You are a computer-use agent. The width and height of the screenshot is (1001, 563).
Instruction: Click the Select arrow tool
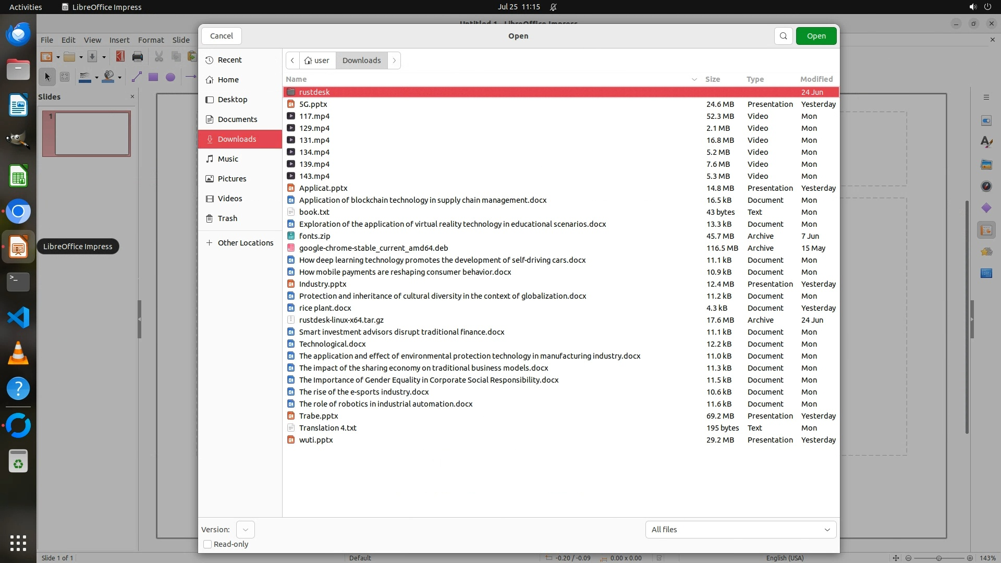[47, 77]
